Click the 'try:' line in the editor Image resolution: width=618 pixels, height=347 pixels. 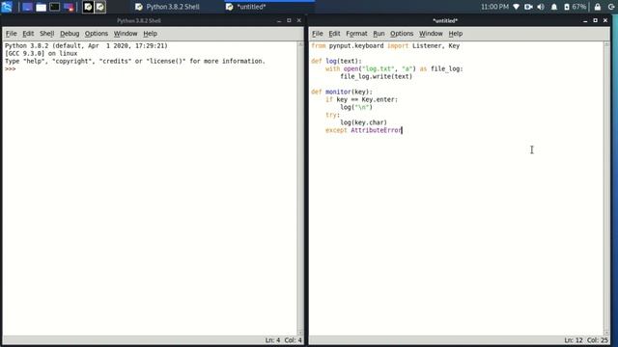coord(332,115)
